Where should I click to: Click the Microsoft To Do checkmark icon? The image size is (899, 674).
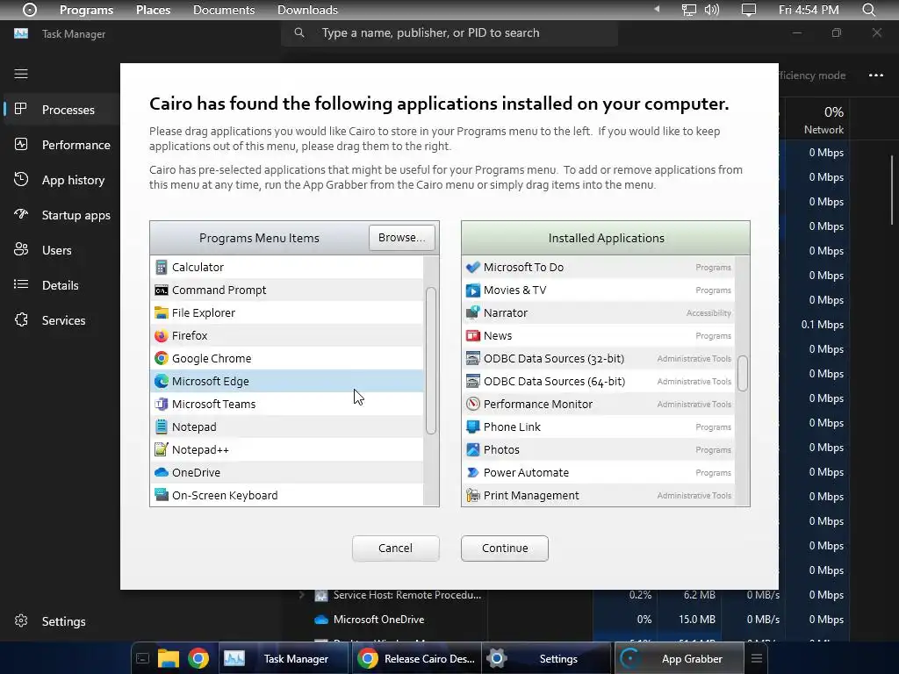coord(472,267)
